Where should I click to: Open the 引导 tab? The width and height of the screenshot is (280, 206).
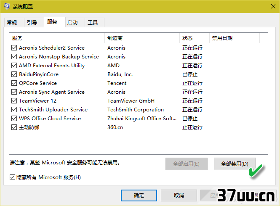34,22
